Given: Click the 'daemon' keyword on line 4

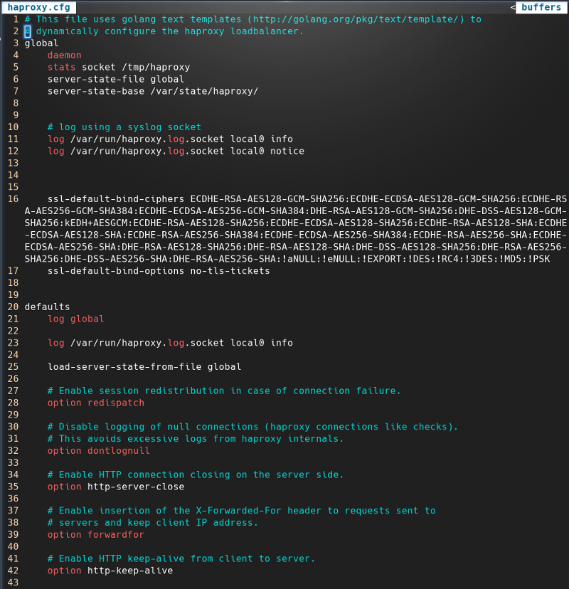Looking at the screenshot, I should click(64, 55).
